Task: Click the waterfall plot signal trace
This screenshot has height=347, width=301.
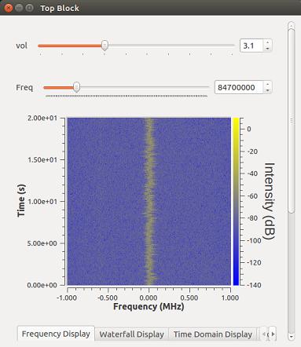Action: click(x=149, y=202)
